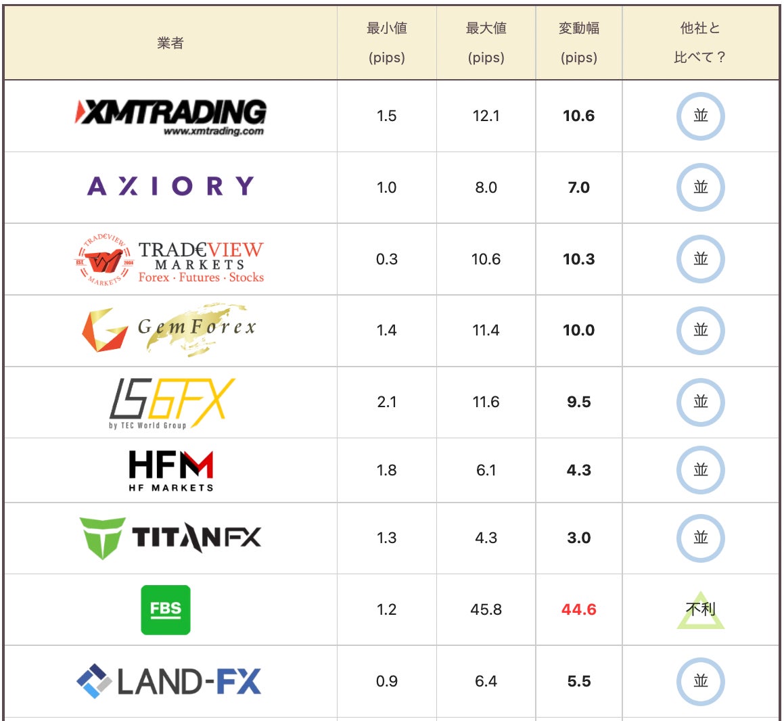Select XMTRADING maximum value 12.1
784x721 pixels.
486,116
